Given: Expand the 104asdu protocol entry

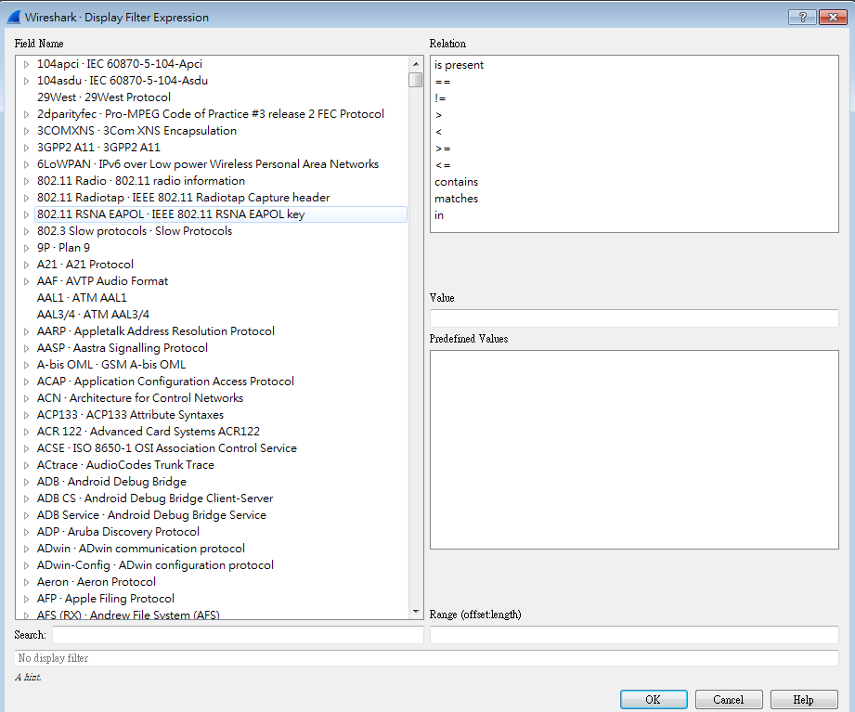Looking at the screenshot, I should click(x=26, y=82).
